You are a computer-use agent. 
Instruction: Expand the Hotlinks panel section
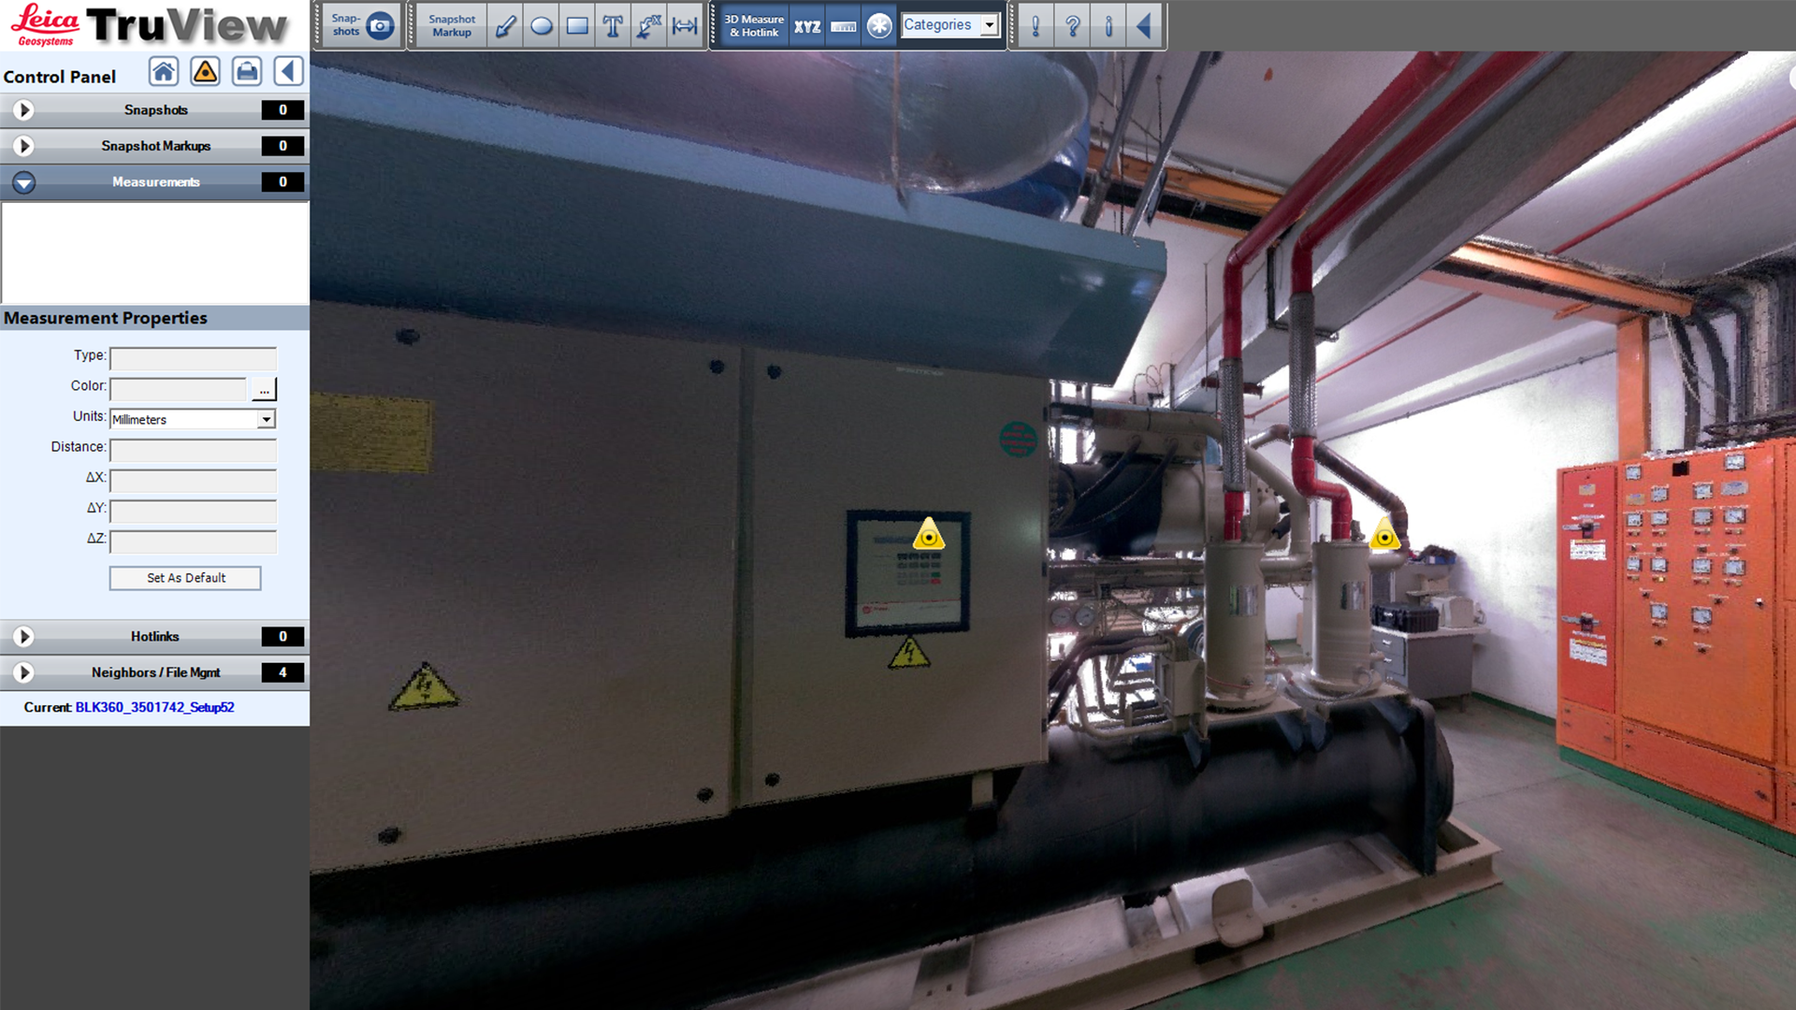pyautogui.click(x=22, y=637)
